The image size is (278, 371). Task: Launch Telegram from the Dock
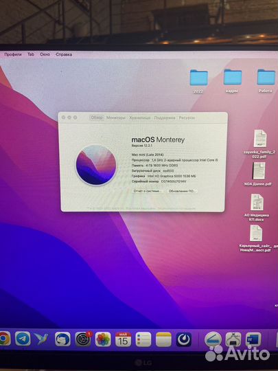(23, 339)
